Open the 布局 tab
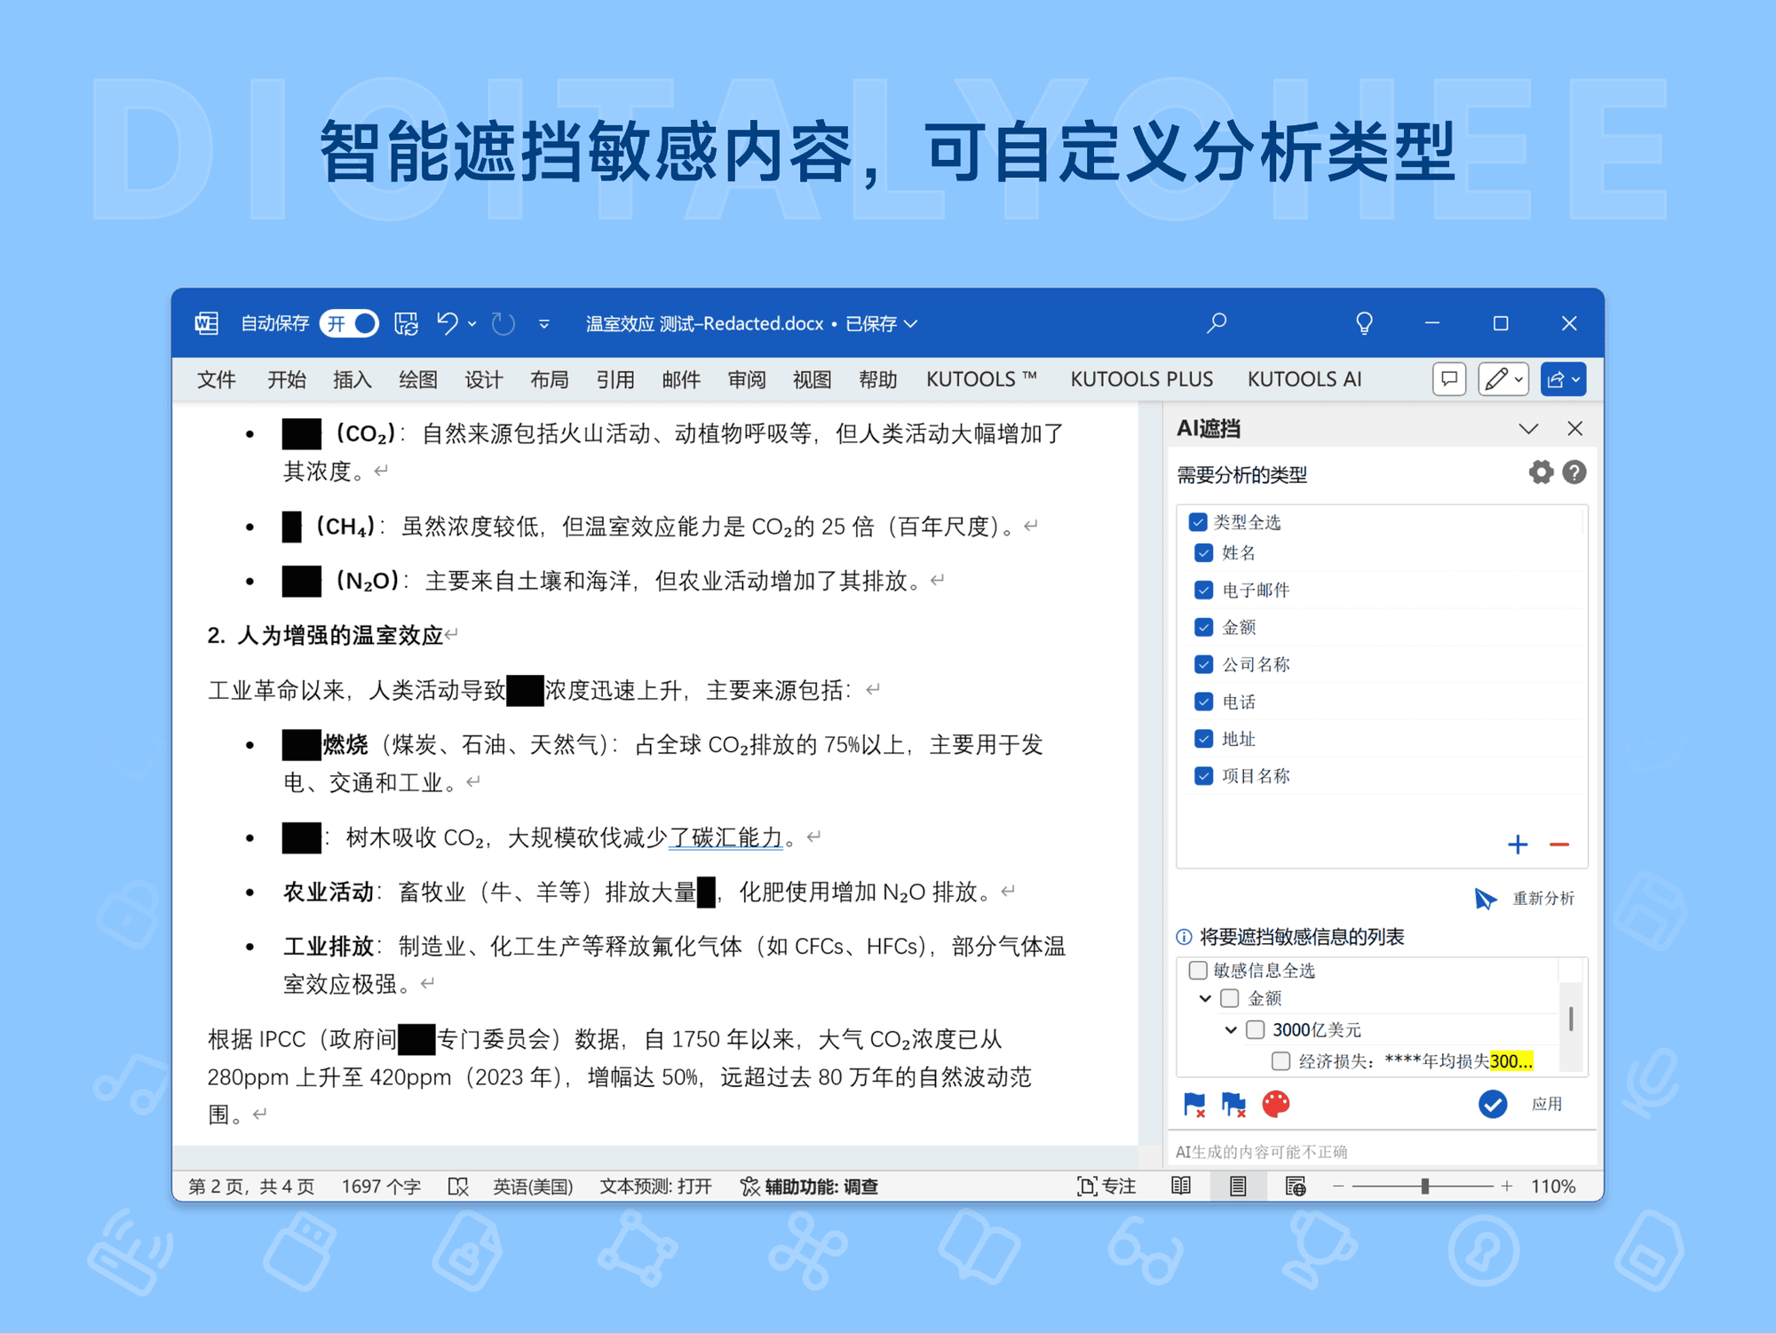This screenshot has width=1776, height=1333. (x=550, y=380)
